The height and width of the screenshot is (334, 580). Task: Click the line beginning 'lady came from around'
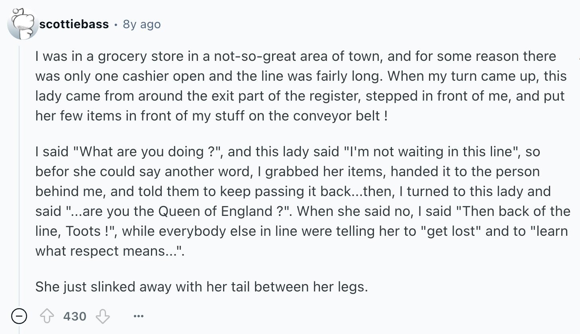[300, 96]
